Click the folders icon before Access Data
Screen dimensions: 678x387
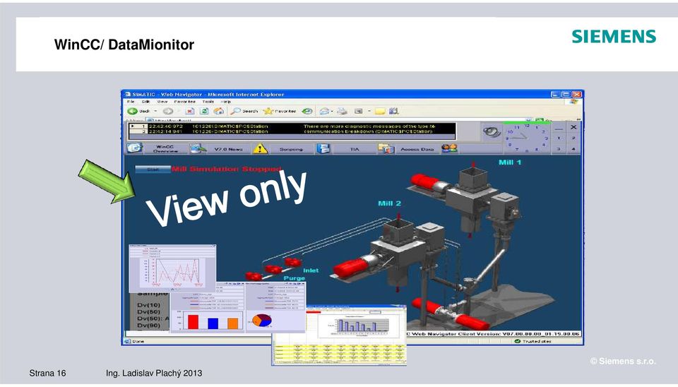pos(386,149)
